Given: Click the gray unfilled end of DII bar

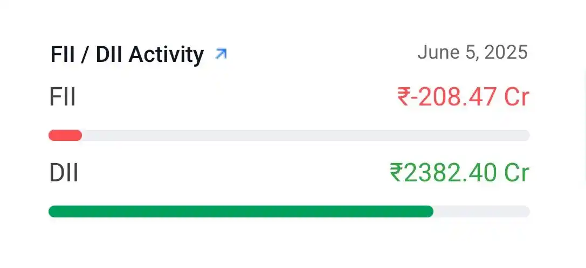Looking at the screenshot, I should (x=481, y=211).
